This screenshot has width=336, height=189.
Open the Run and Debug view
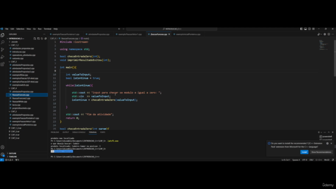point(3,57)
